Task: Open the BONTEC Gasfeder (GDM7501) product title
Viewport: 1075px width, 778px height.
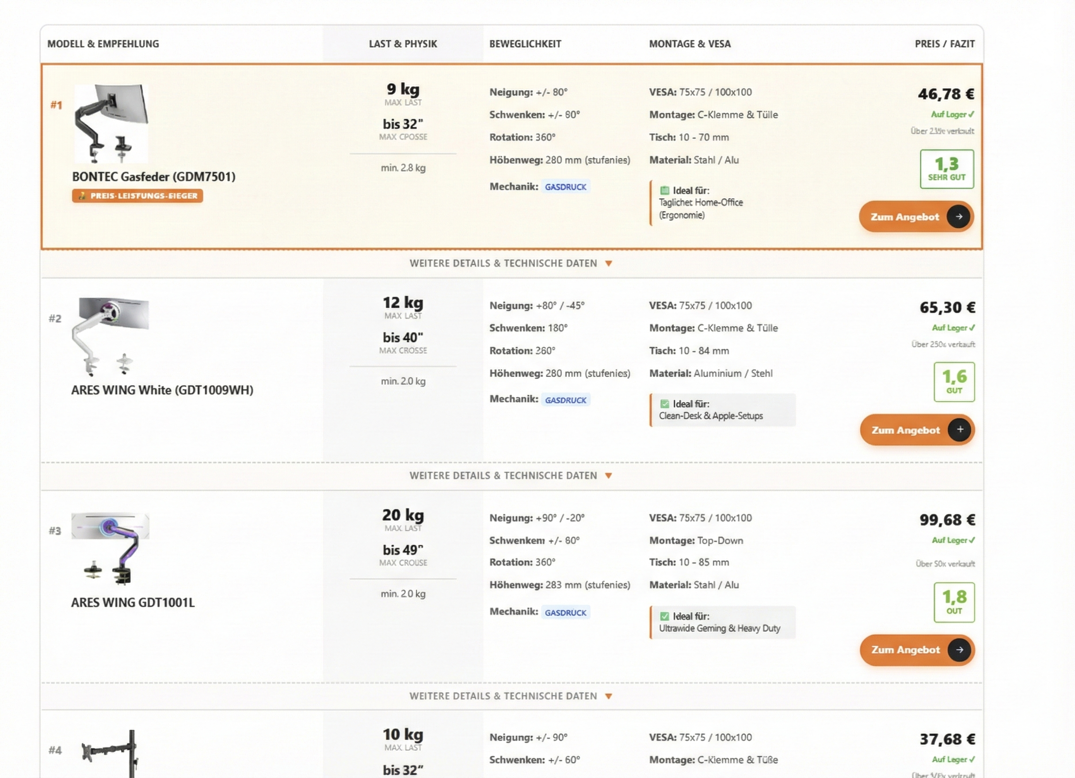Action: [x=153, y=177]
